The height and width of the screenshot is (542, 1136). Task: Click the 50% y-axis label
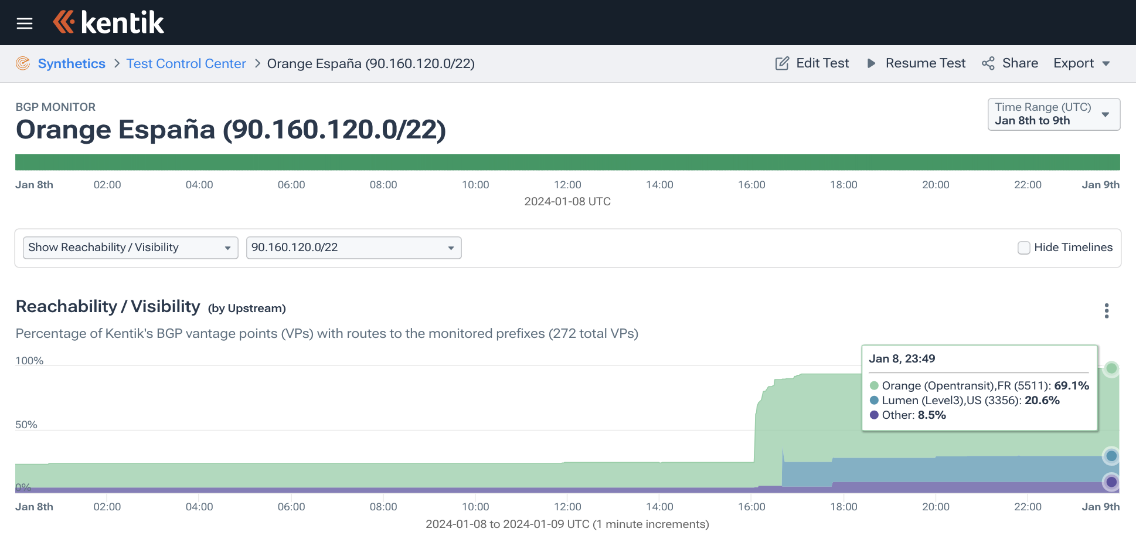coord(26,425)
